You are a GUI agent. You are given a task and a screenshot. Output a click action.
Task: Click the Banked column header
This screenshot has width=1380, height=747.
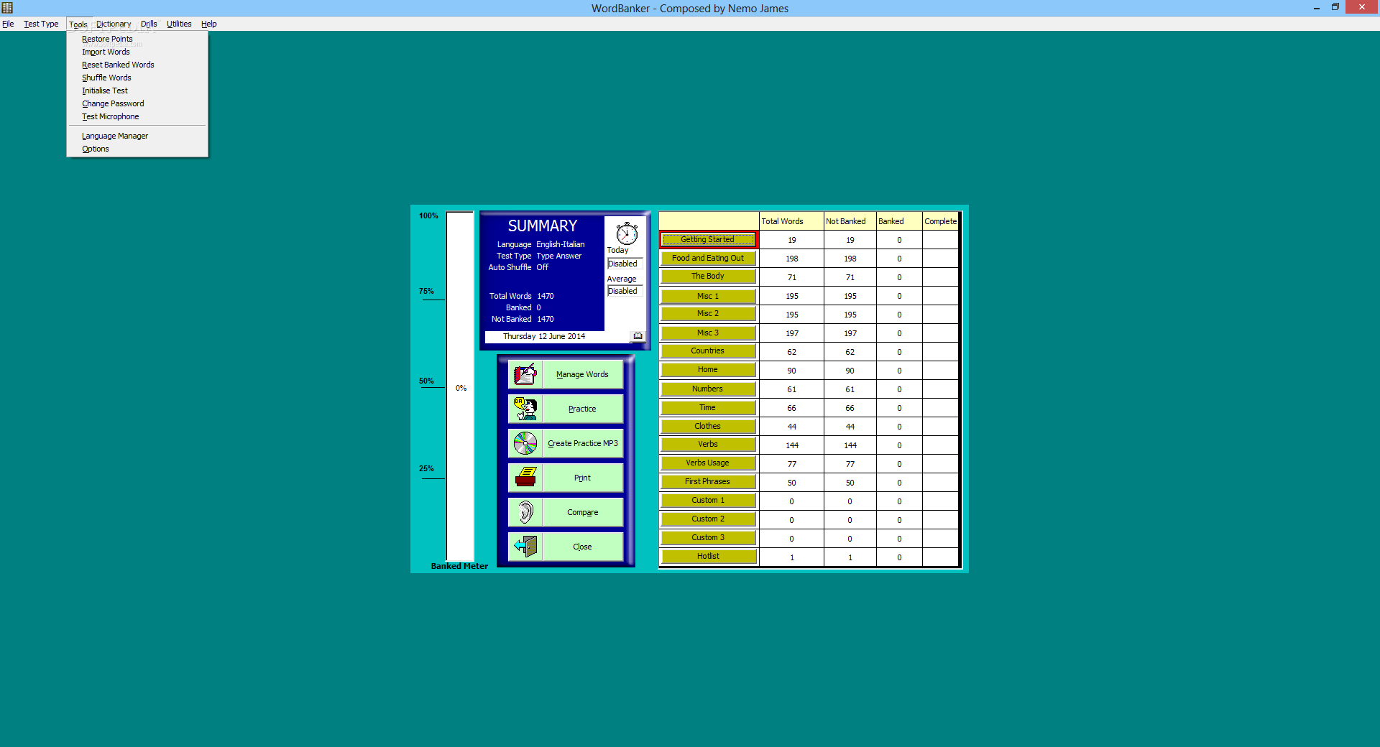(899, 221)
